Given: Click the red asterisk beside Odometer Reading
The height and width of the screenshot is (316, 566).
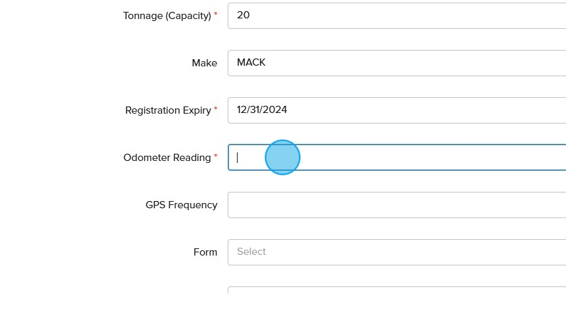Looking at the screenshot, I should pos(216,156).
